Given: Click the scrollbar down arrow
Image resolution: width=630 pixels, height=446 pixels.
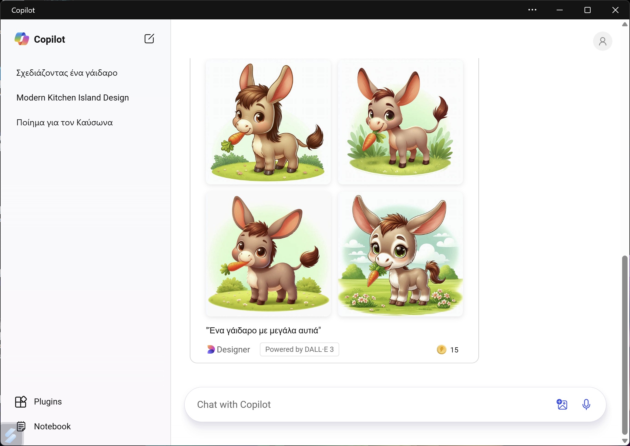Looking at the screenshot, I should coord(625,441).
